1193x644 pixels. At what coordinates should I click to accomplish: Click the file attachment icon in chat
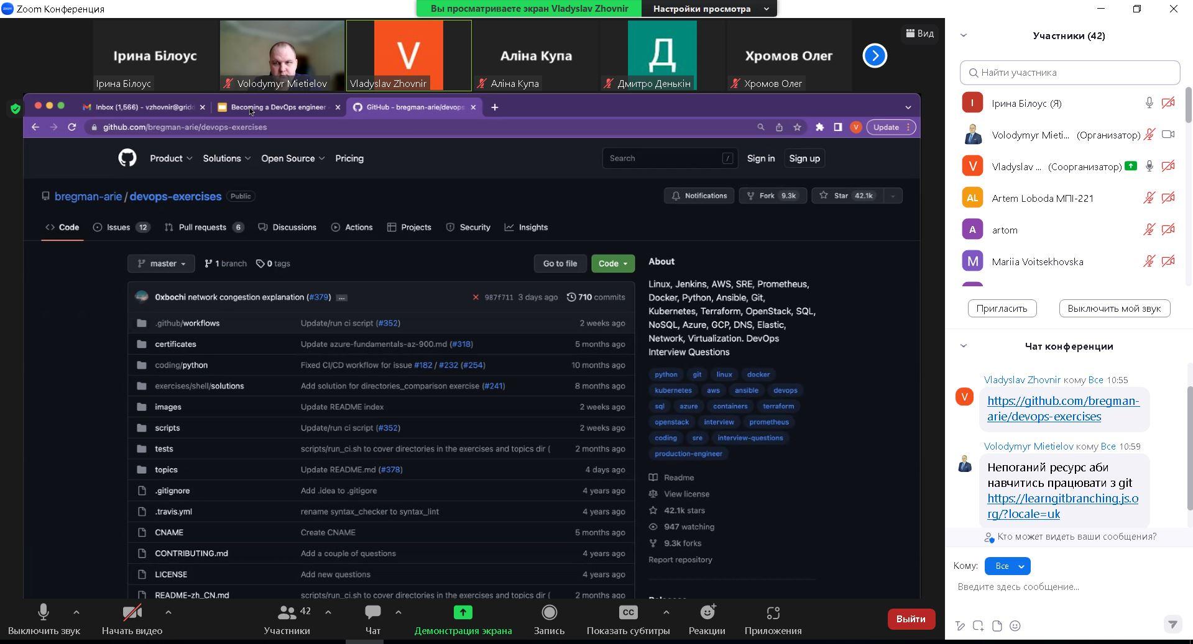[997, 626]
